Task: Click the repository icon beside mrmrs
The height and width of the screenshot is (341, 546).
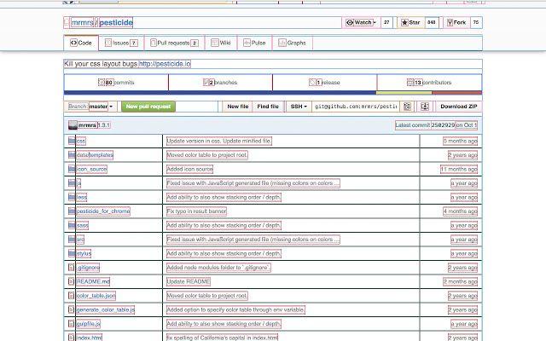Action: click(x=67, y=23)
